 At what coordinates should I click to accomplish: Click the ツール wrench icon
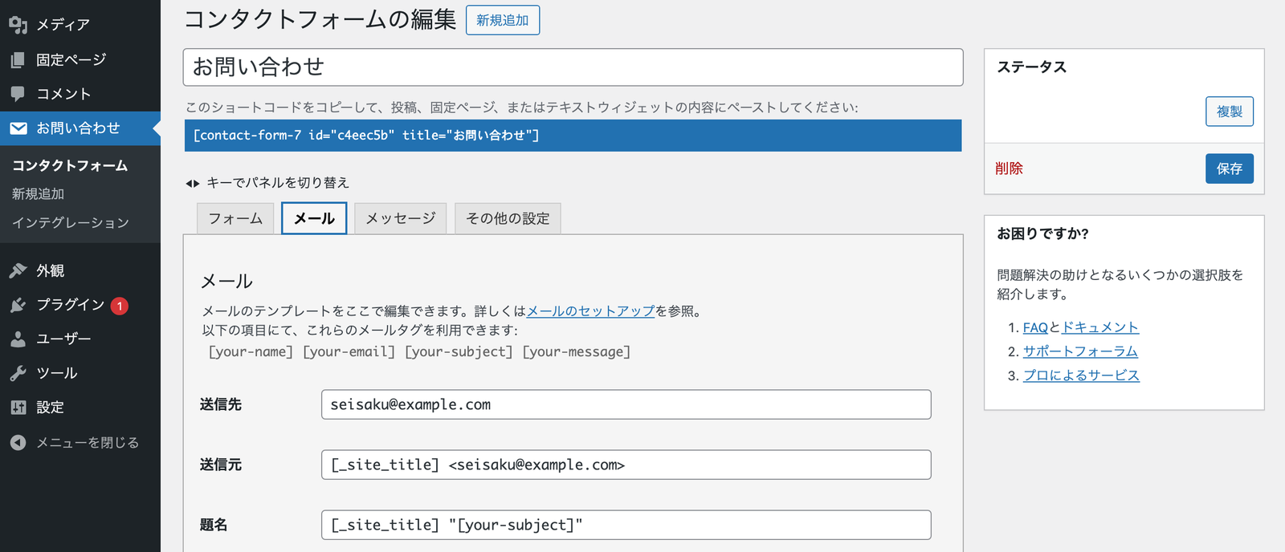pos(18,373)
